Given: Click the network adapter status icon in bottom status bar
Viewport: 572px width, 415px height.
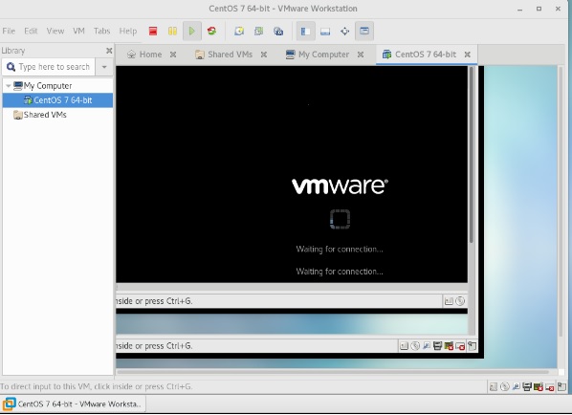Looking at the screenshot, I should click(516, 387).
